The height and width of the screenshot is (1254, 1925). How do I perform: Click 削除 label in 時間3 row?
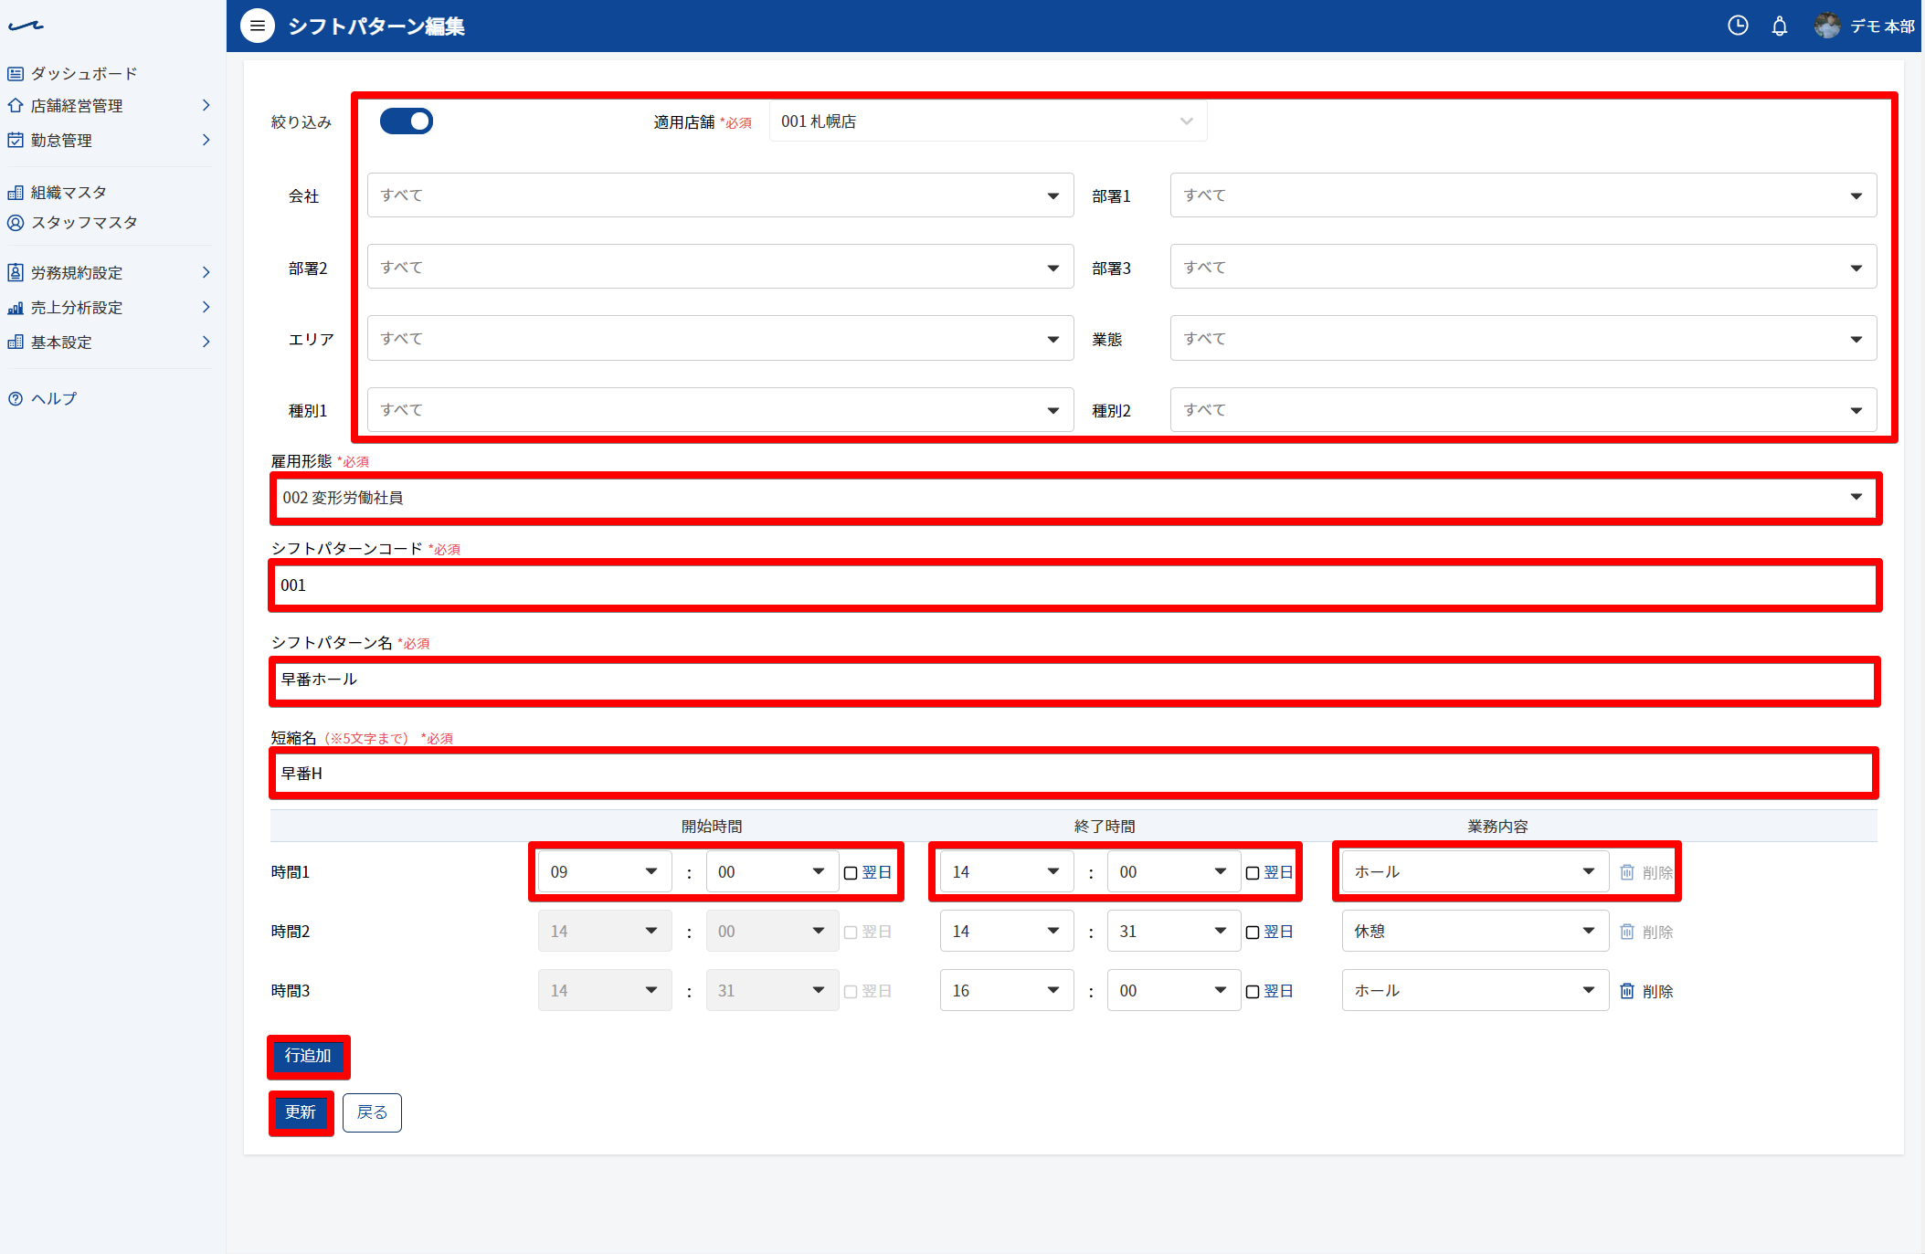1657,992
